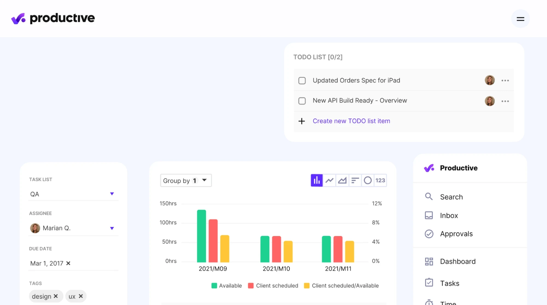Screen dimensions: 547x305
Task: Click the bar chart view icon
Action: click(316, 180)
